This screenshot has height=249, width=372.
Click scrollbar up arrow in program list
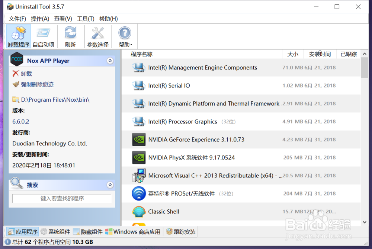(x=365, y=54)
